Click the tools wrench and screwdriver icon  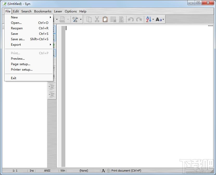point(75,19)
